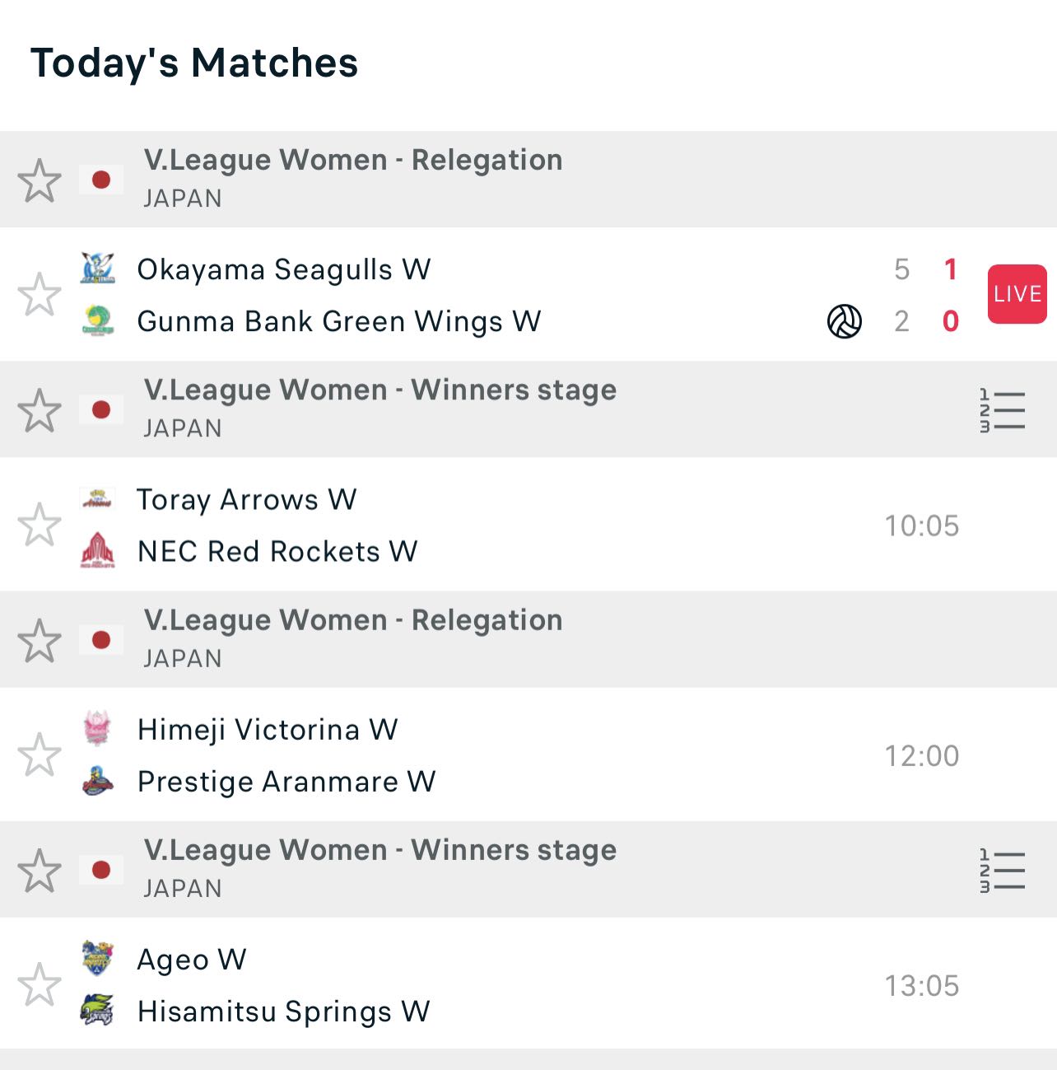Select the second V.League Women Relegation header
The height and width of the screenshot is (1070, 1057).
coord(352,620)
